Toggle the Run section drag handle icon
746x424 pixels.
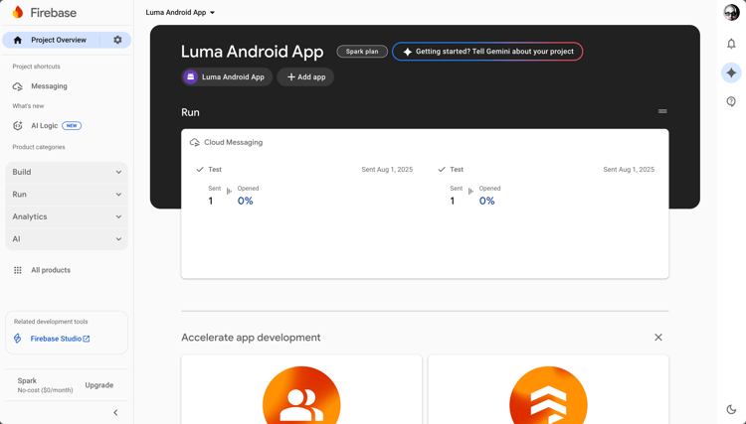coord(662,111)
